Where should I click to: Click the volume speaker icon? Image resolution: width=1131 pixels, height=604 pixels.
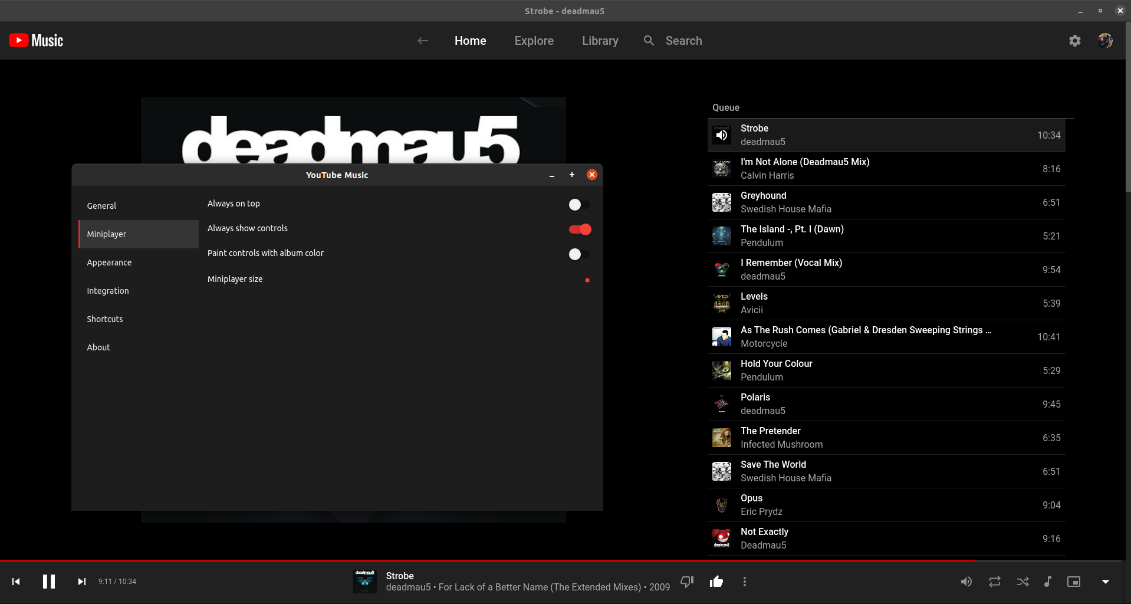pyautogui.click(x=966, y=582)
